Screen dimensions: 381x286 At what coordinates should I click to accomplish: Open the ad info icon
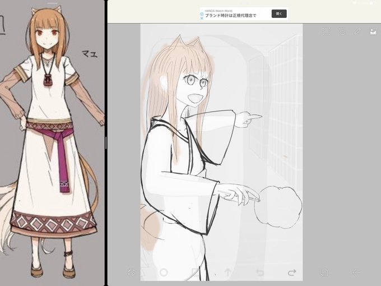tap(202, 14)
